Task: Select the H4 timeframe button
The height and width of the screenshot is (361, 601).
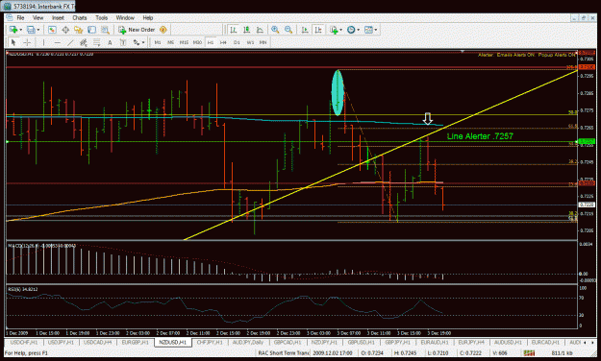Action: click(x=223, y=42)
